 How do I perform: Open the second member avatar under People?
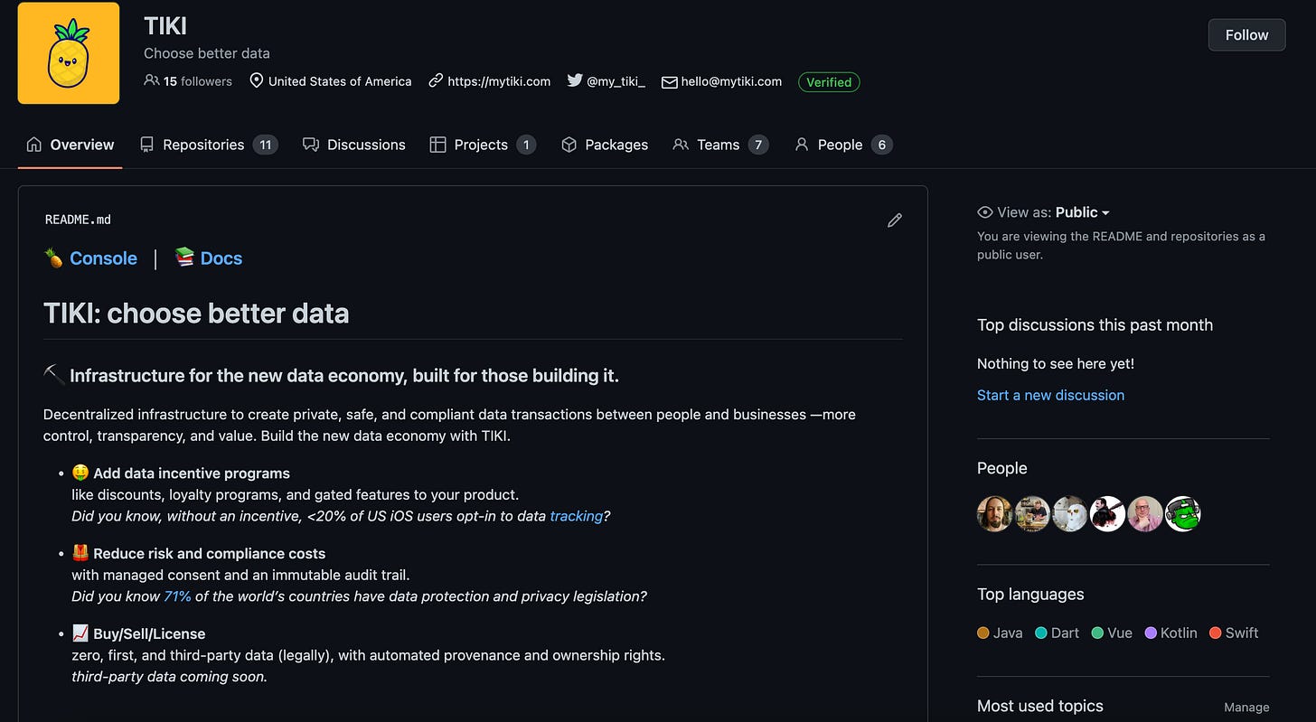point(1032,514)
